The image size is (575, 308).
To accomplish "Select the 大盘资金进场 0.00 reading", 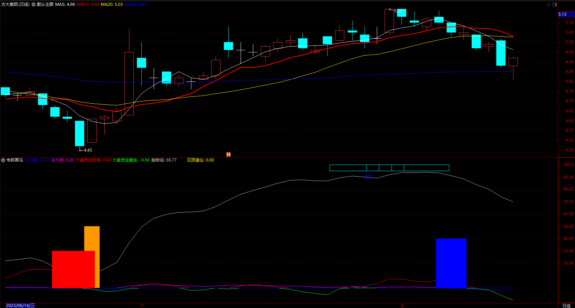I will tap(93, 160).
